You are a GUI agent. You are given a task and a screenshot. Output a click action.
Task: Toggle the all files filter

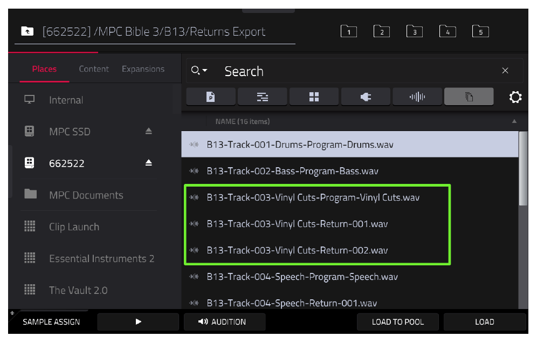[x=469, y=97]
